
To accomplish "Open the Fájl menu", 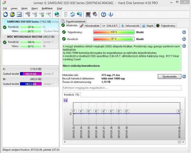I will point(5,8).
